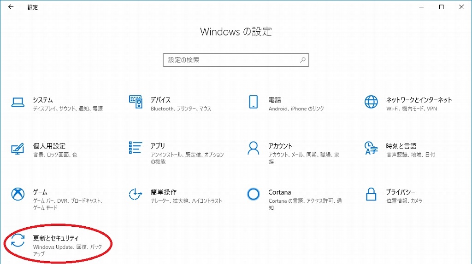The height and width of the screenshot is (264, 472).
Task: Focus the 設定の検索 search box
Action: coord(236,60)
